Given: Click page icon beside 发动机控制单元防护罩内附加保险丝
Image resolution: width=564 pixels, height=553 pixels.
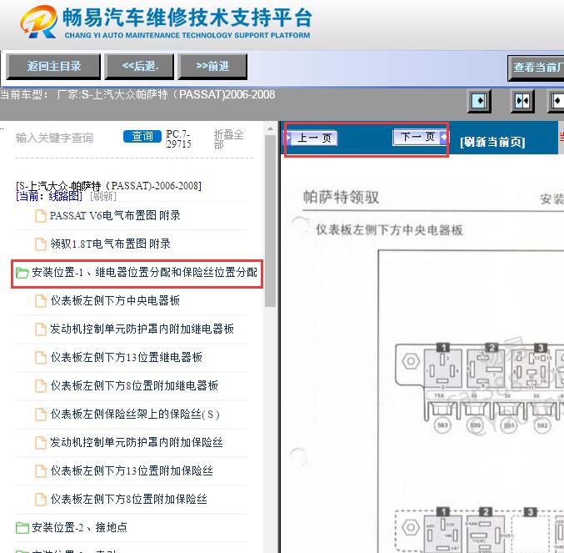Looking at the screenshot, I should (41, 443).
